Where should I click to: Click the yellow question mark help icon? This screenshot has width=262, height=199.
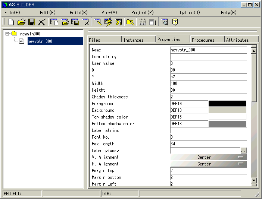point(175,22)
